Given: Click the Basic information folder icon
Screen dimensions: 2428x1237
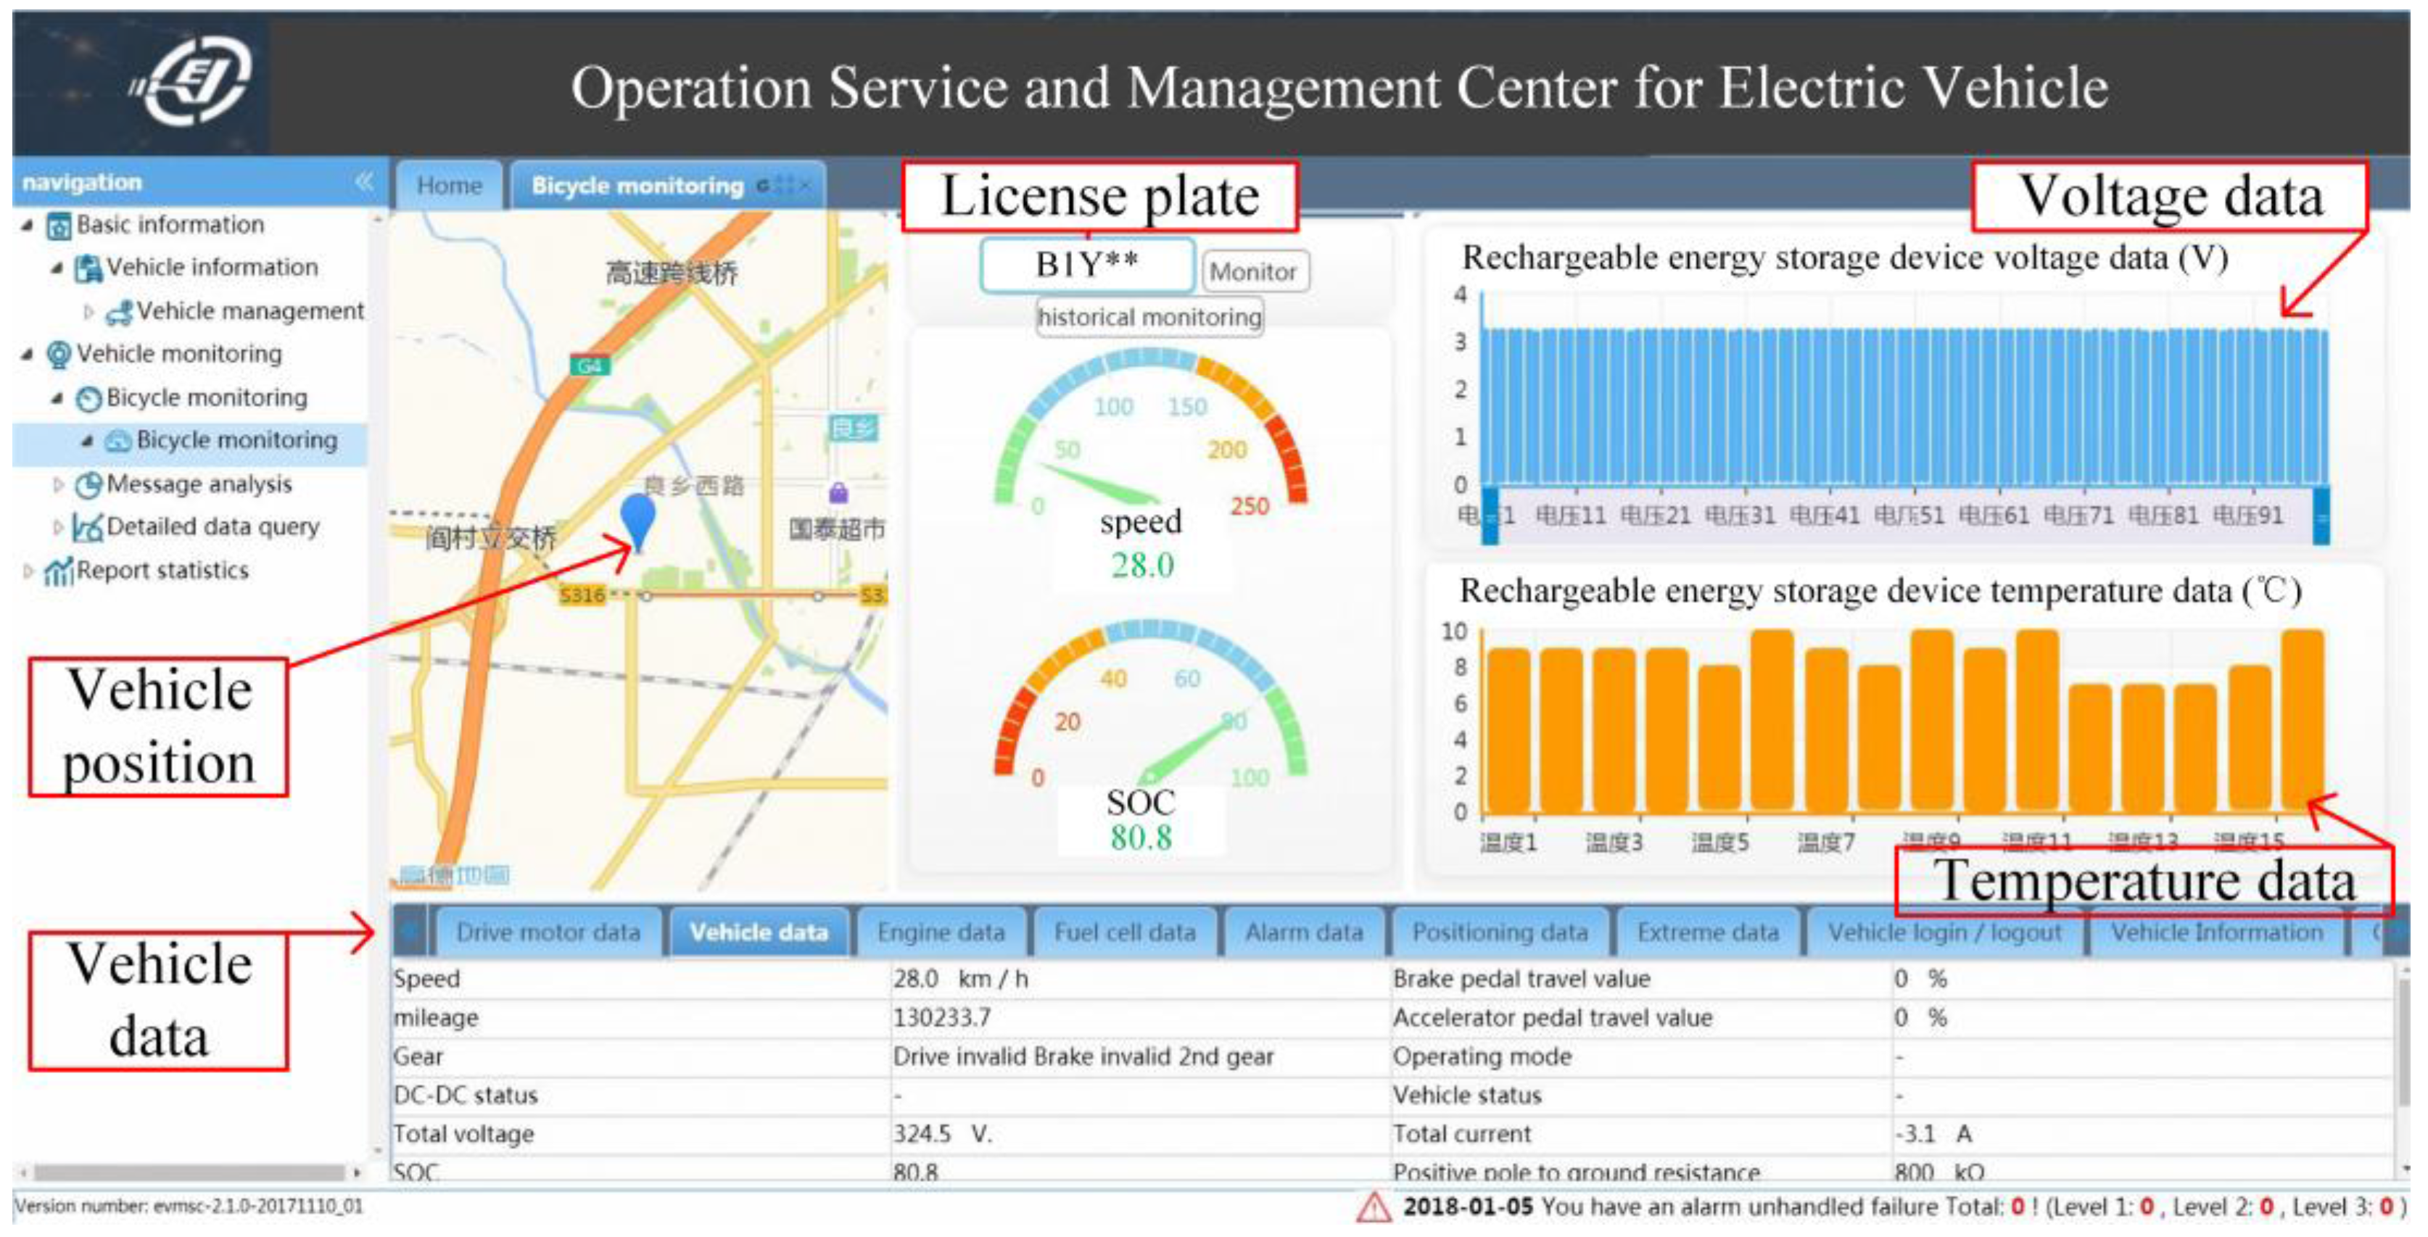Looking at the screenshot, I should [x=59, y=226].
